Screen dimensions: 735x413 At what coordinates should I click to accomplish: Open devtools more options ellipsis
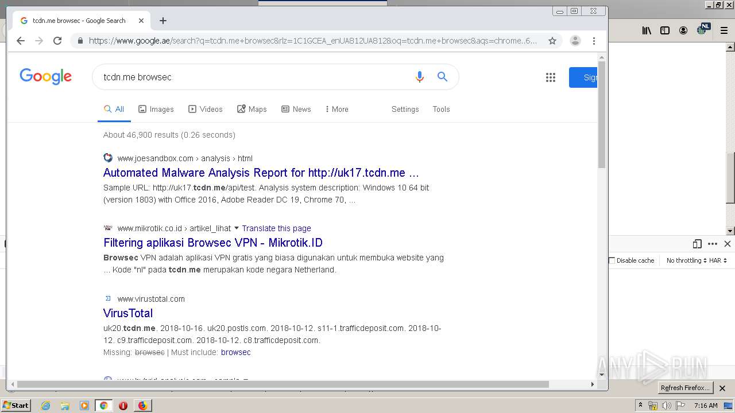[x=713, y=244]
